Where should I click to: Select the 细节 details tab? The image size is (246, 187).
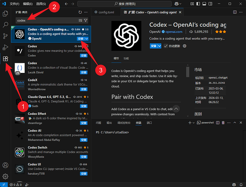tap(116, 58)
